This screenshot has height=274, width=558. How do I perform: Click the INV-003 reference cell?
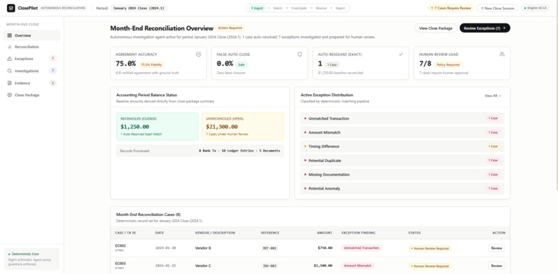click(269, 266)
